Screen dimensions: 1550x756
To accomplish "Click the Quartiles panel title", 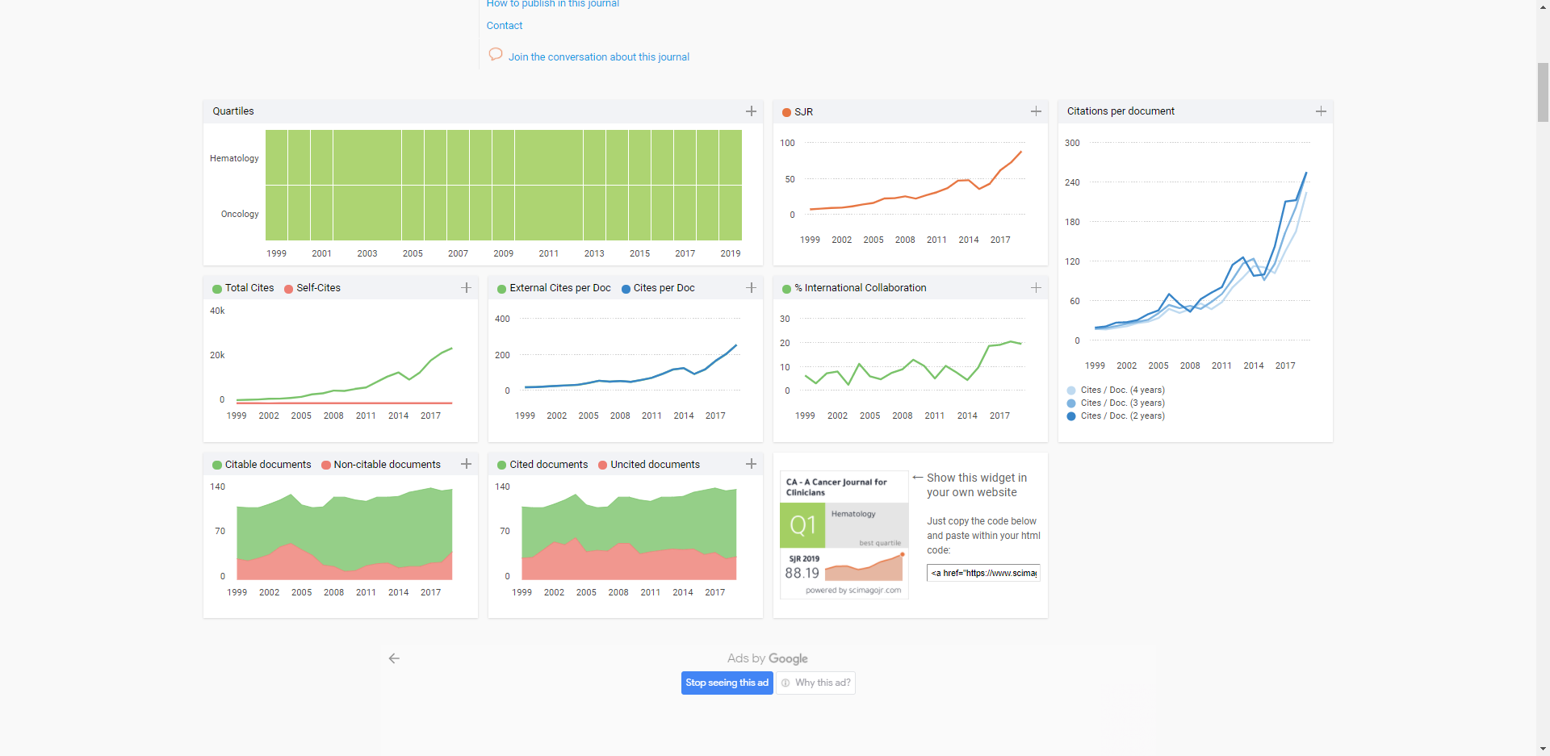I will click(233, 111).
